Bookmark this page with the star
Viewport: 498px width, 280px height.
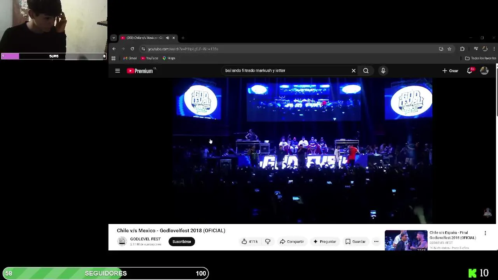coord(449,49)
